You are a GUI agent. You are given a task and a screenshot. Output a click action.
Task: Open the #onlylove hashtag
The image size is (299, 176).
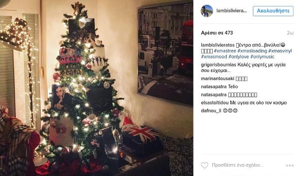click(x=238, y=57)
